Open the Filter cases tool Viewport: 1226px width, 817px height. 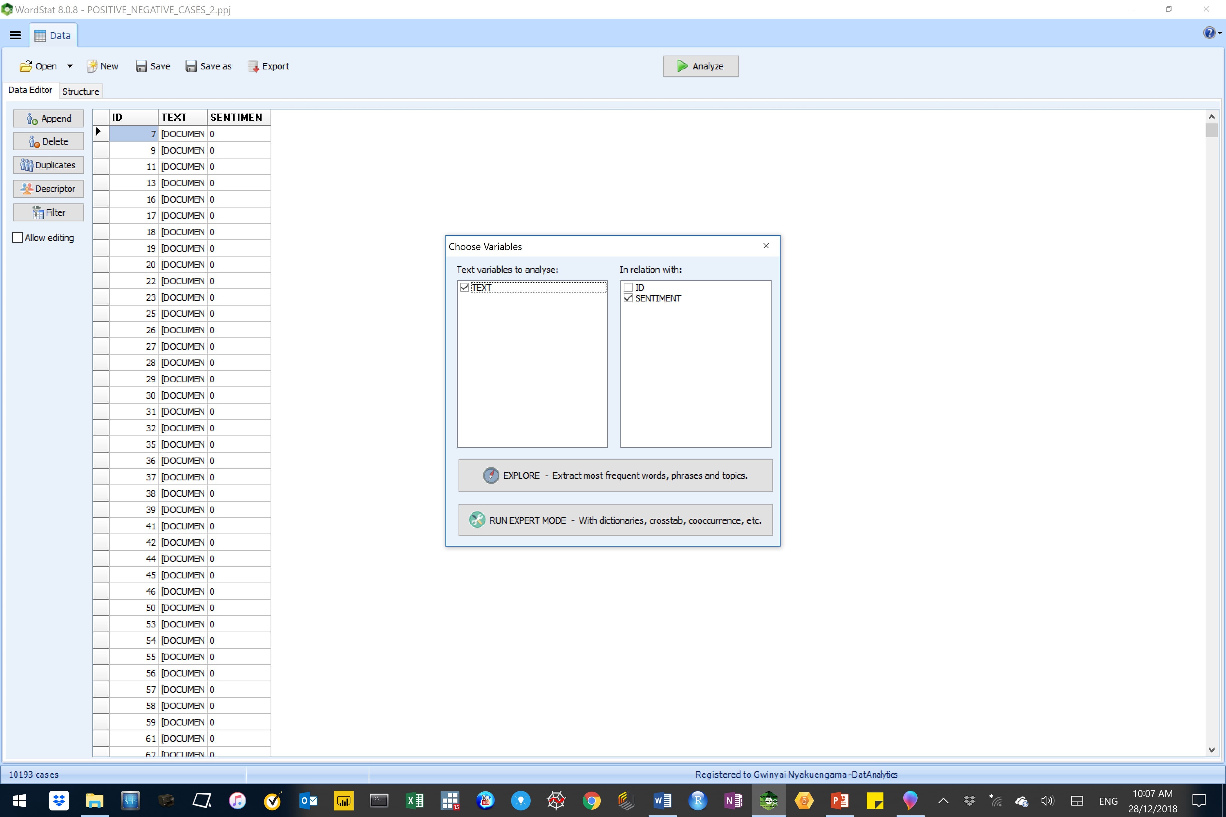48,212
